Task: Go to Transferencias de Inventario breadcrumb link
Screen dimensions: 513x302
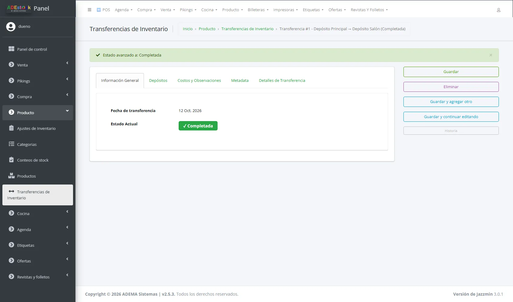Action: 247,29
